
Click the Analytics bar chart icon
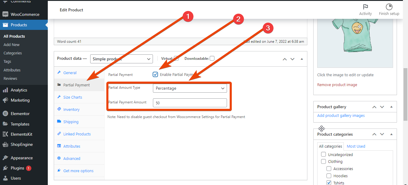point(5,90)
